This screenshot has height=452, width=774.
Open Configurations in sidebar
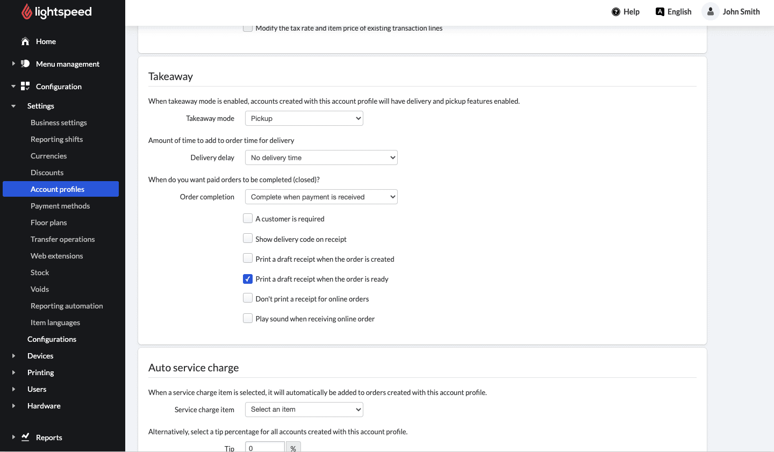52,339
